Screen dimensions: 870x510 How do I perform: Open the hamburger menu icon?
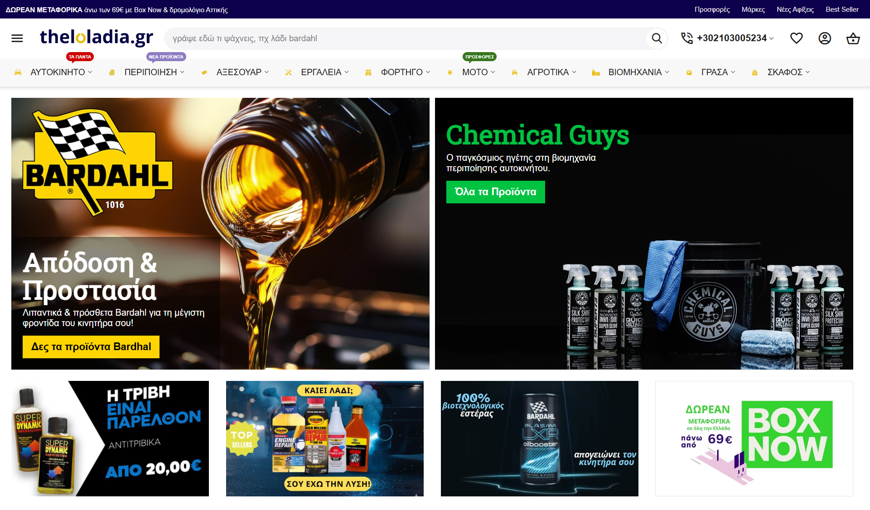(x=17, y=38)
